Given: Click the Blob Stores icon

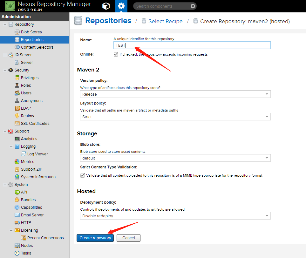Looking at the screenshot, I should coord(17,32).
